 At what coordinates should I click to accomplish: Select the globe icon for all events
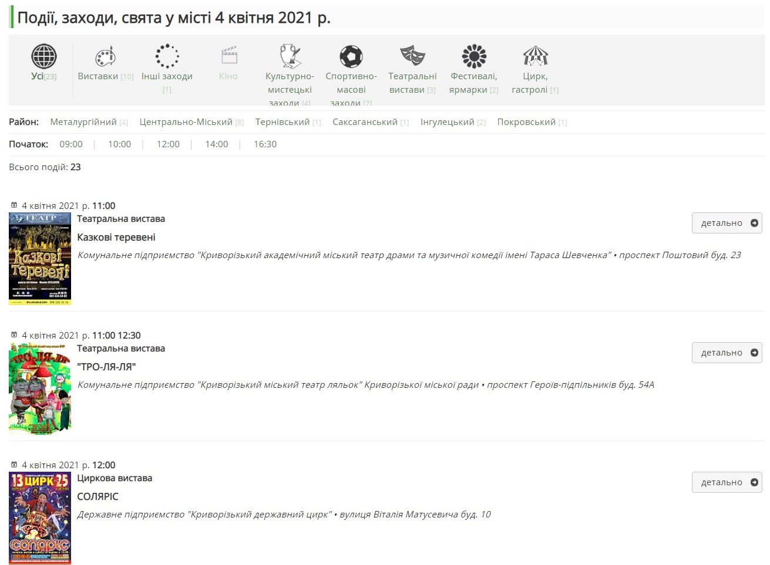point(44,56)
